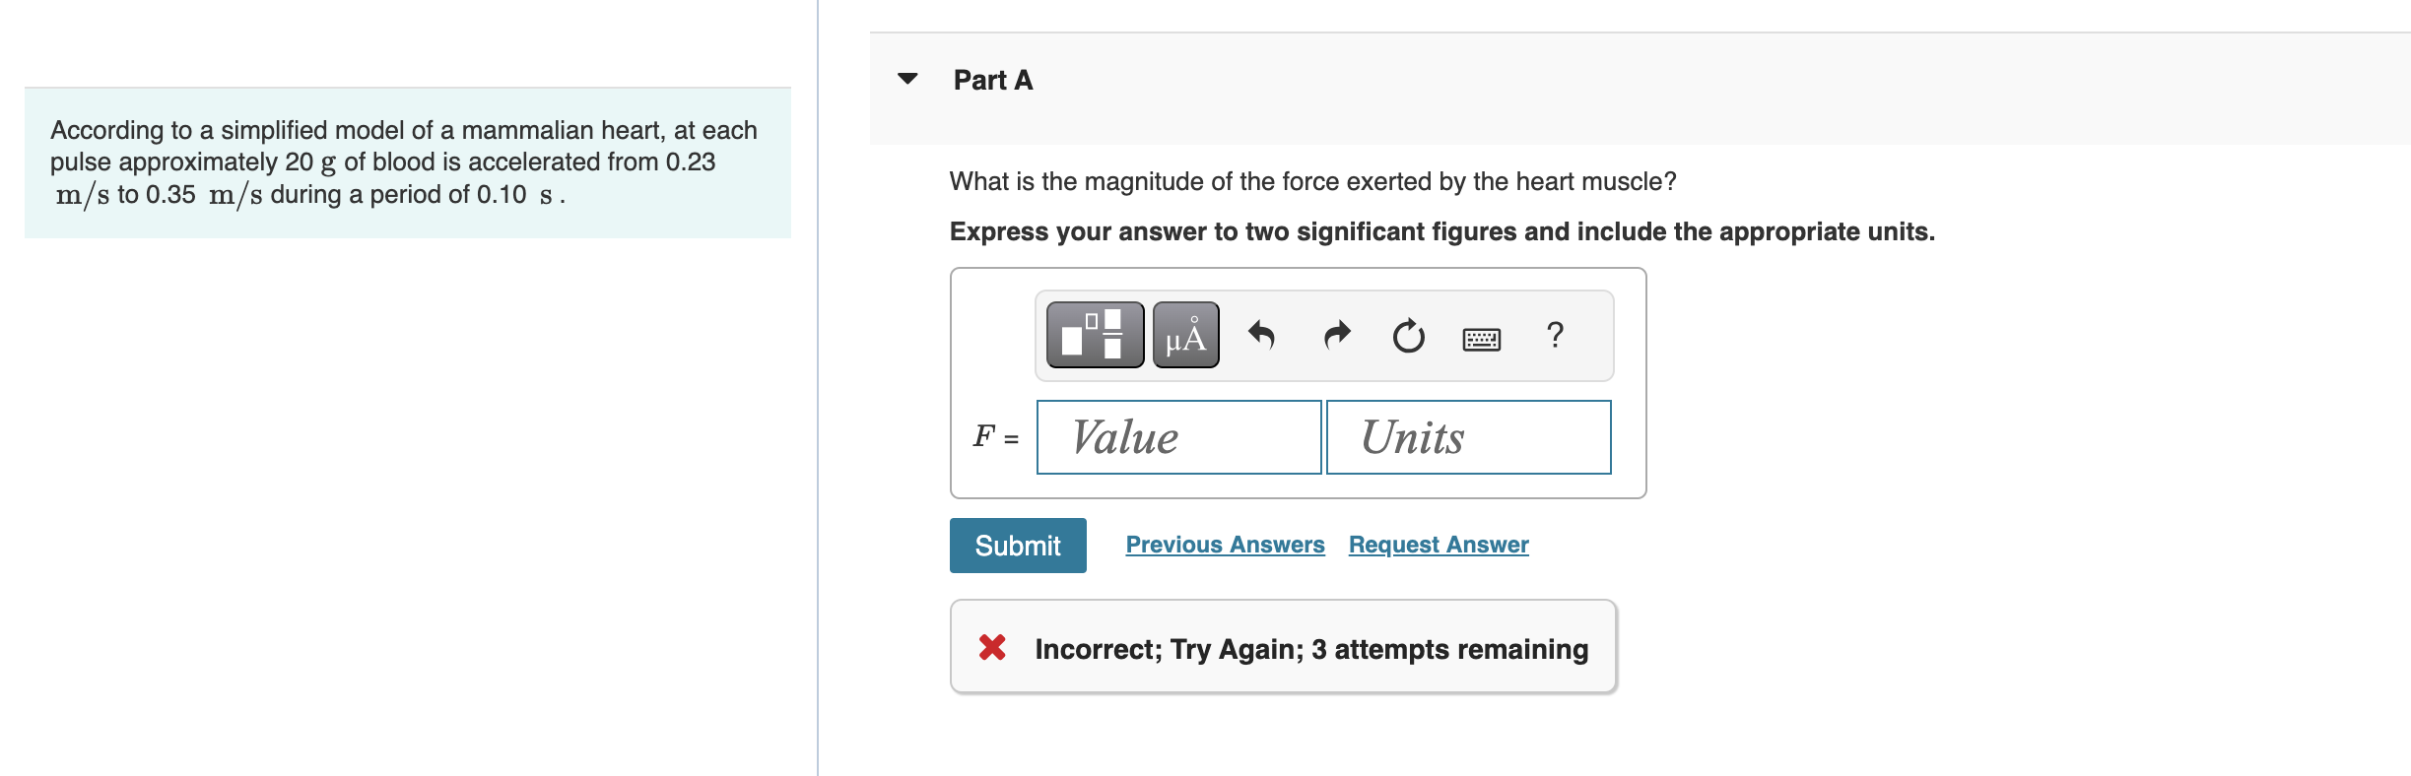
Task: Click inside the Value input field
Action: [x=1177, y=437]
